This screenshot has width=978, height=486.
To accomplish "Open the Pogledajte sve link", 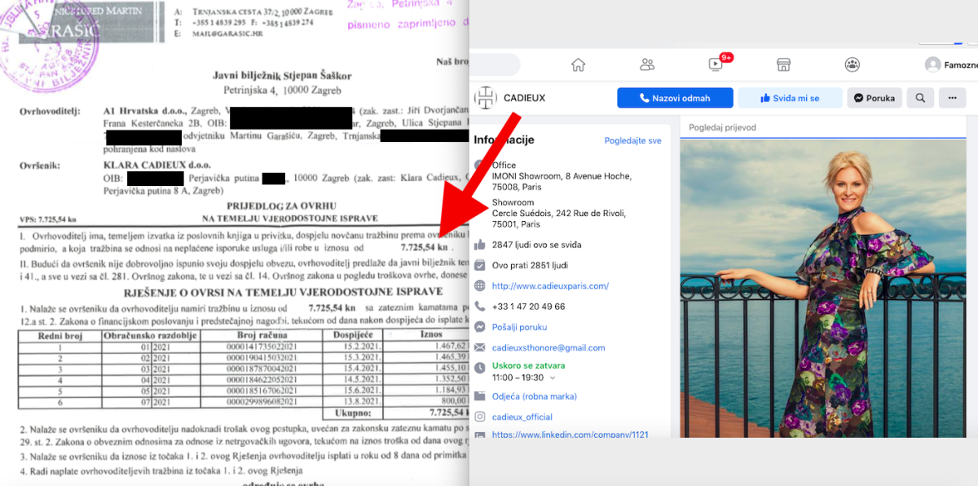I will [x=632, y=141].
